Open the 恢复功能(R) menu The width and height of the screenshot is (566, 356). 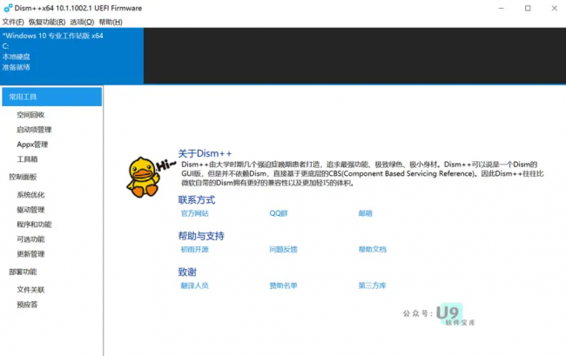click(x=47, y=22)
